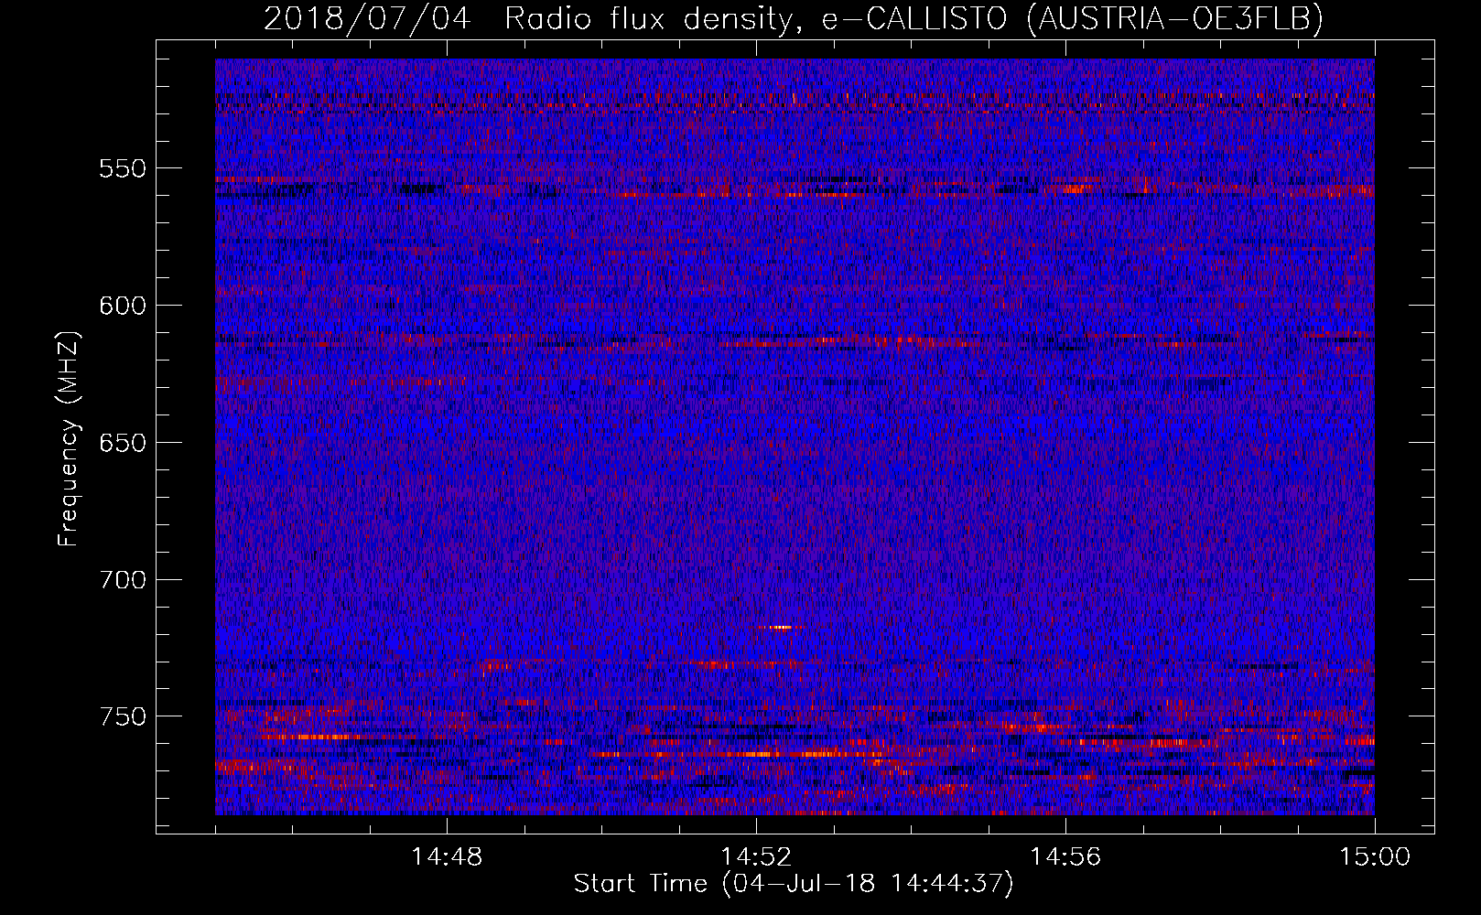Click the bright yellow burst near 14:52
Screen dimensions: 1481x915
[x=781, y=627]
